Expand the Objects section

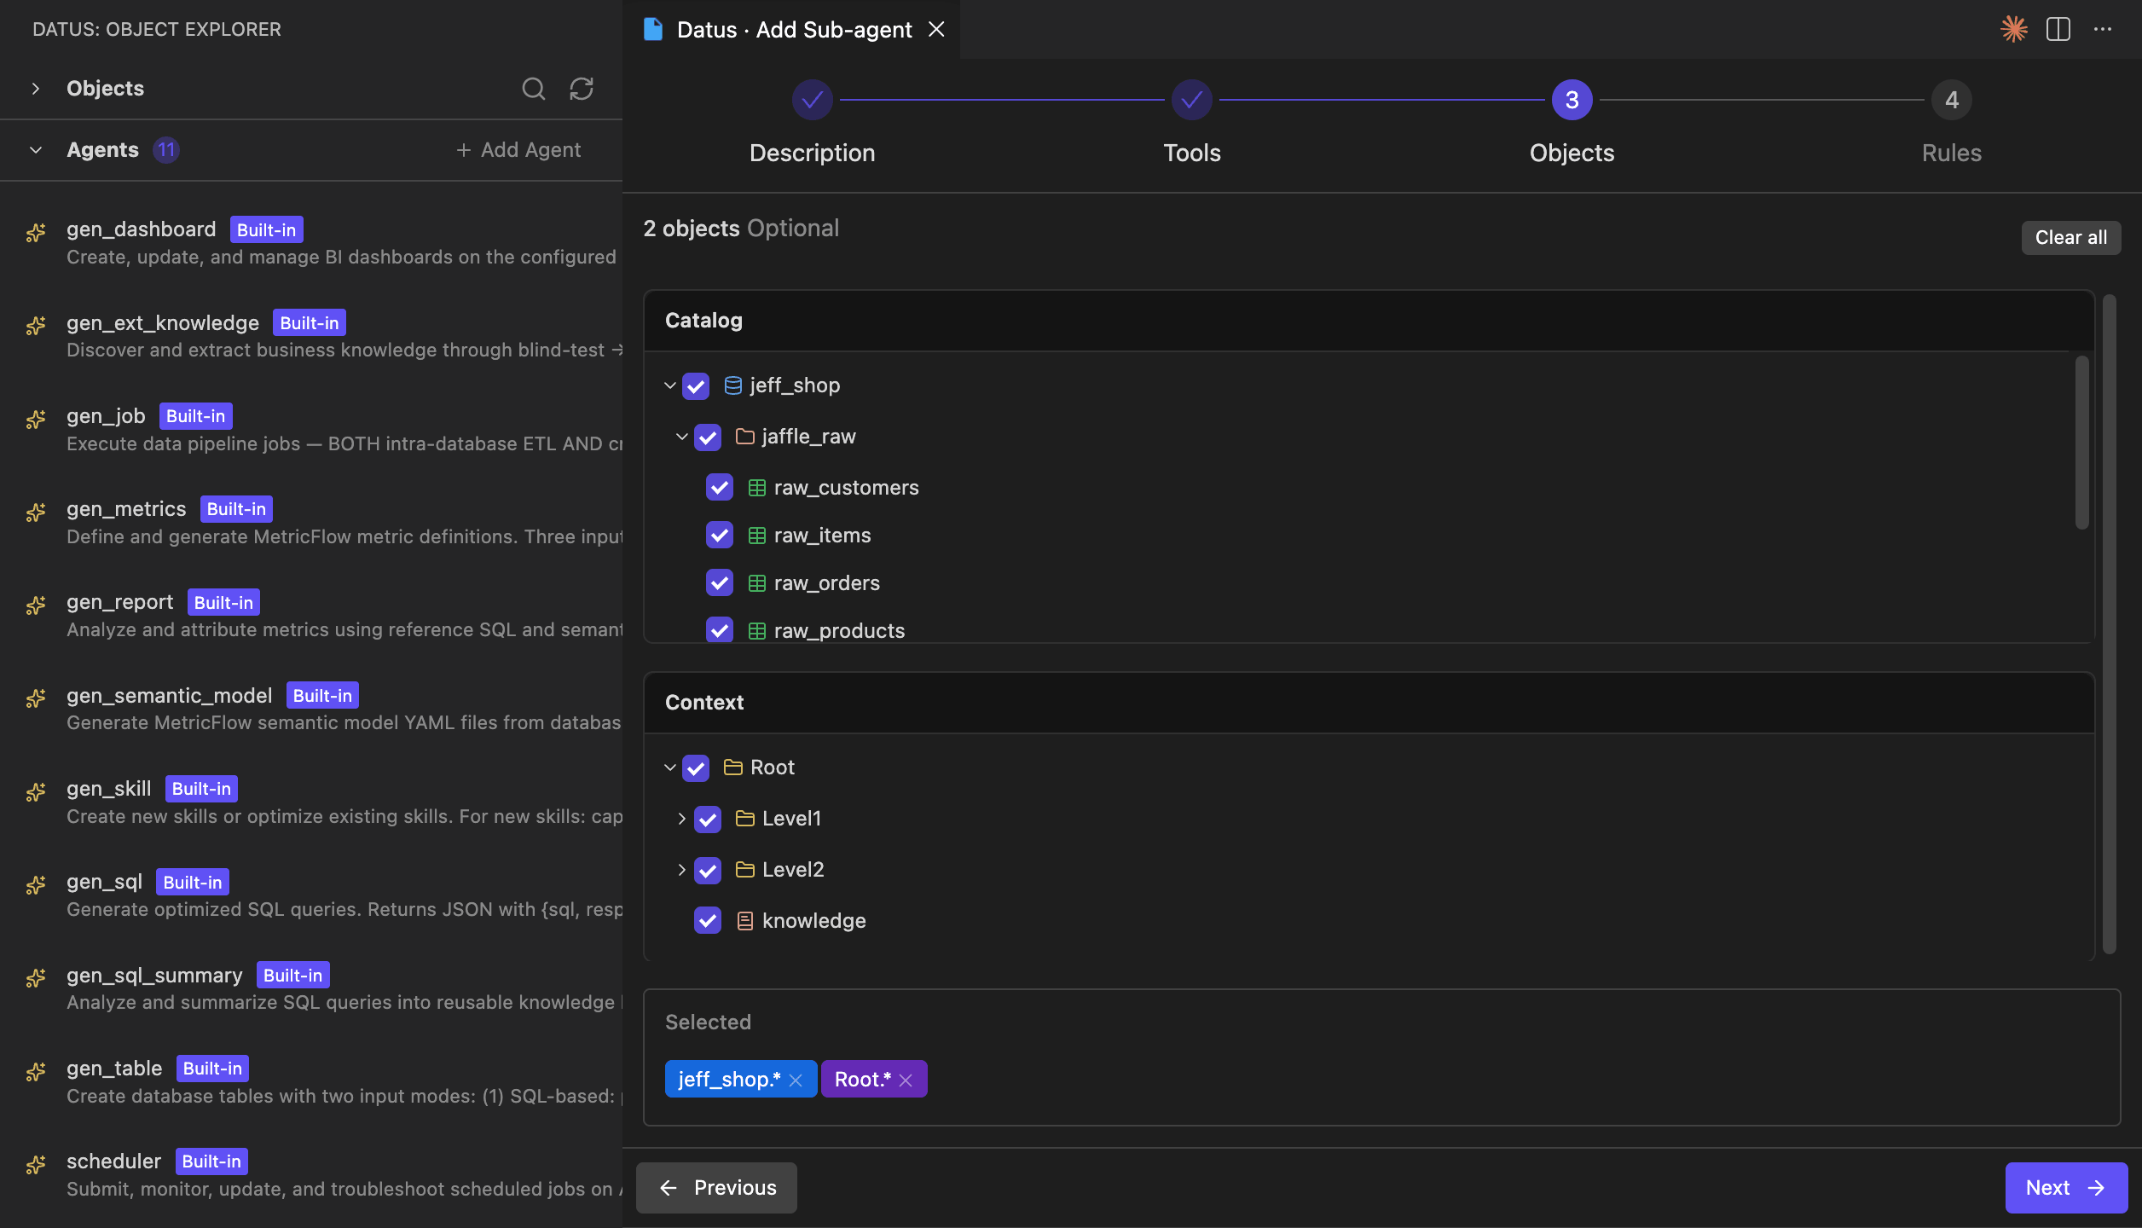pos(36,89)
